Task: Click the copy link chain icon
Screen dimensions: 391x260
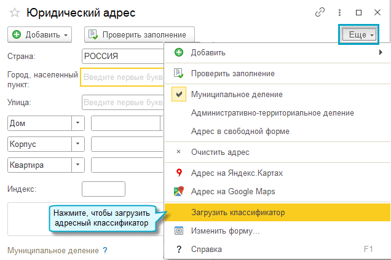Action: 320,12
